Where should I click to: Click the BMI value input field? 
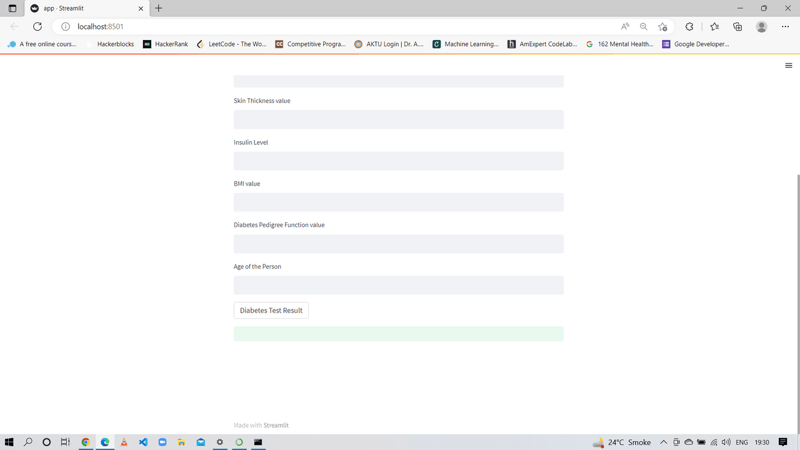pyautogui.click(x=398, y=202)
